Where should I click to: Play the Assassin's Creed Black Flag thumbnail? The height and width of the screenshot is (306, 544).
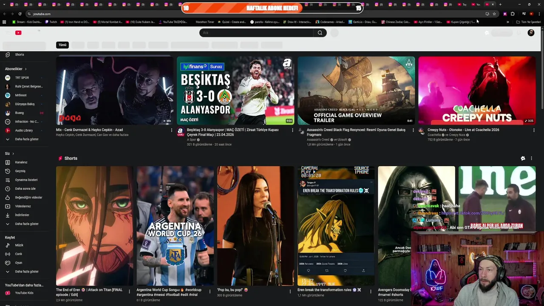(356, 91)
